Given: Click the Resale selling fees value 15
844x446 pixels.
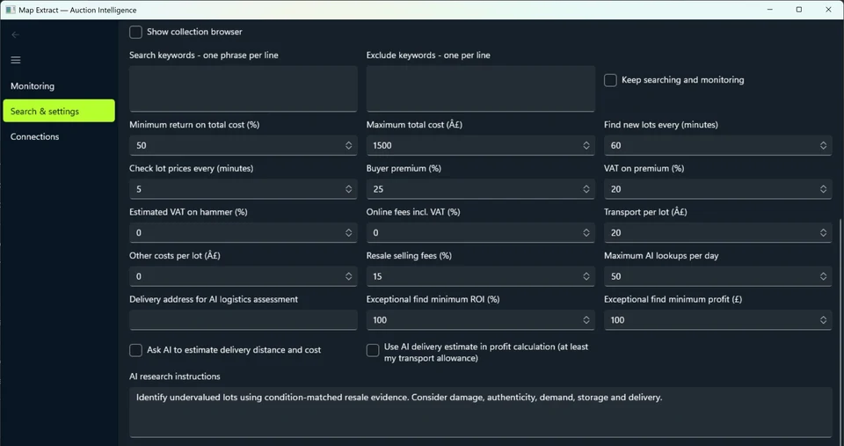Looking at the screenshot, I should click(481, 276).
